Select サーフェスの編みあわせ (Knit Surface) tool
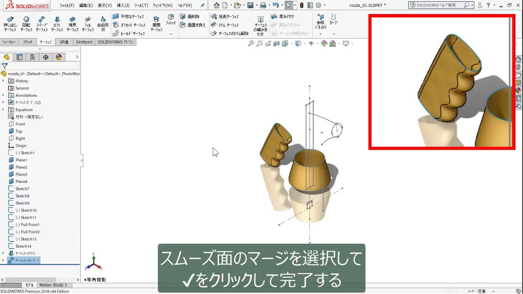 click(261, 26)
